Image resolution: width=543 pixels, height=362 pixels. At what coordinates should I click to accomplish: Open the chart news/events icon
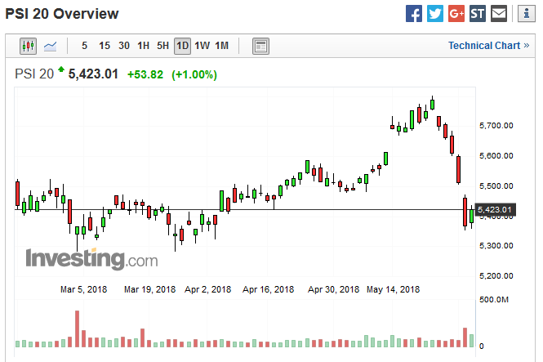[260, 46]
